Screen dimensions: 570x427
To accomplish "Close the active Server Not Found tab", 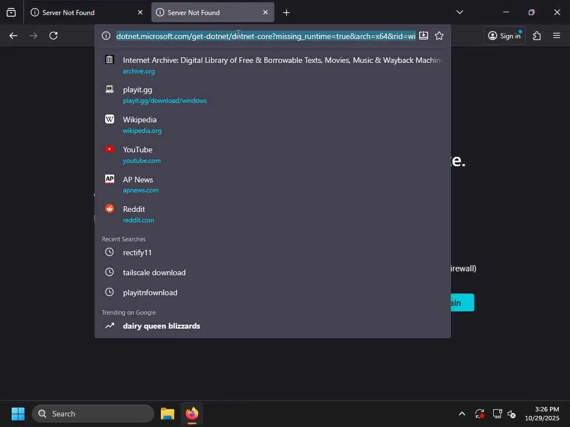I will coord(266,12).
